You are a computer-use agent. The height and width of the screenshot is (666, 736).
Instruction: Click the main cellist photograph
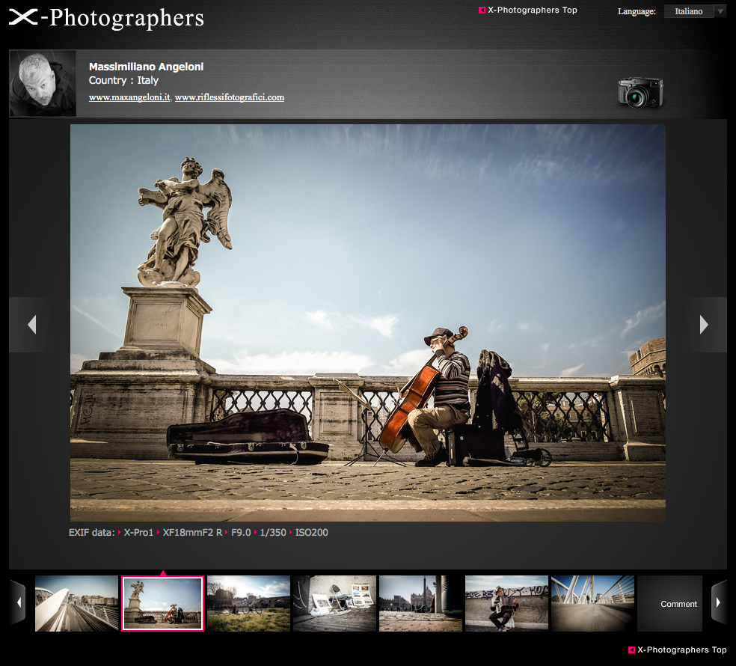[x=367, y=323]
